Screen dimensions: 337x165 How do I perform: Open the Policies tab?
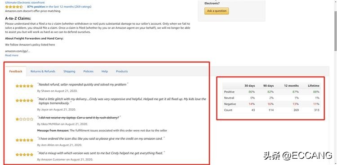click(89, 71)
